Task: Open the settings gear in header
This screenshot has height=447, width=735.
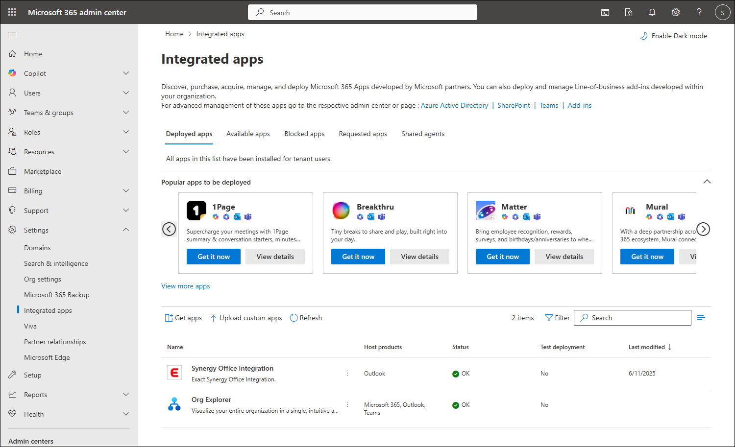Action: pos(676,12)
